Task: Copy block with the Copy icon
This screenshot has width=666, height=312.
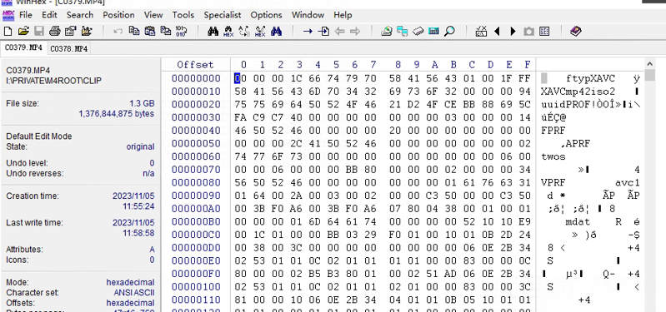Action: 134,31
